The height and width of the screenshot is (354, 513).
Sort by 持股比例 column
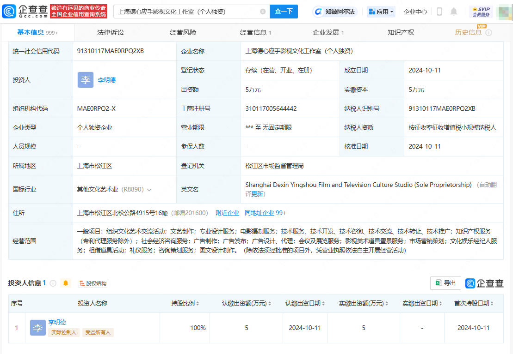point(185,303)
